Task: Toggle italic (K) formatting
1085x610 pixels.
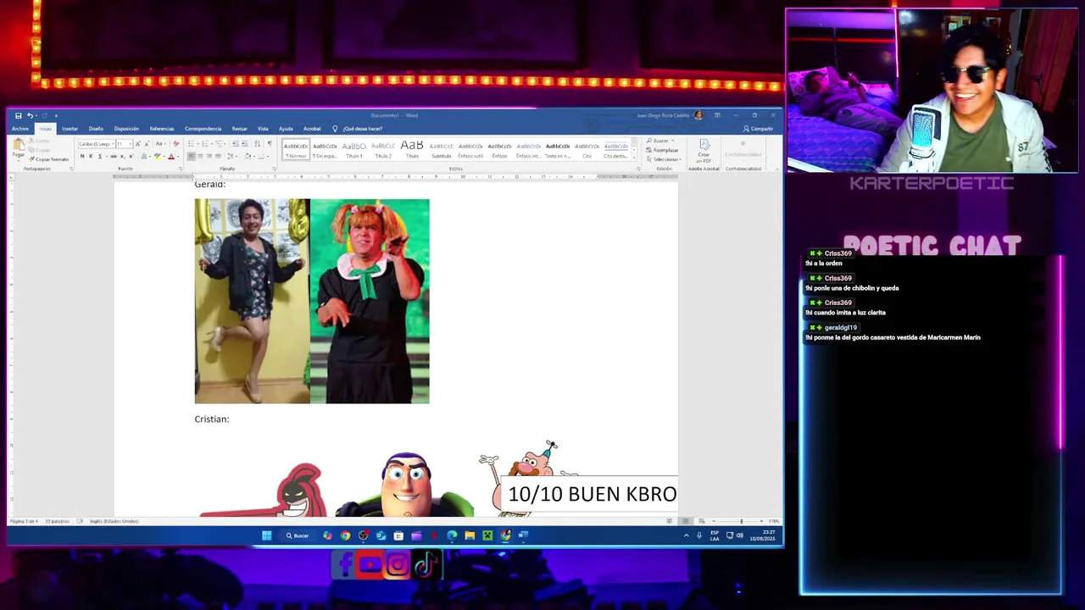Action: (x=91, y=156)
